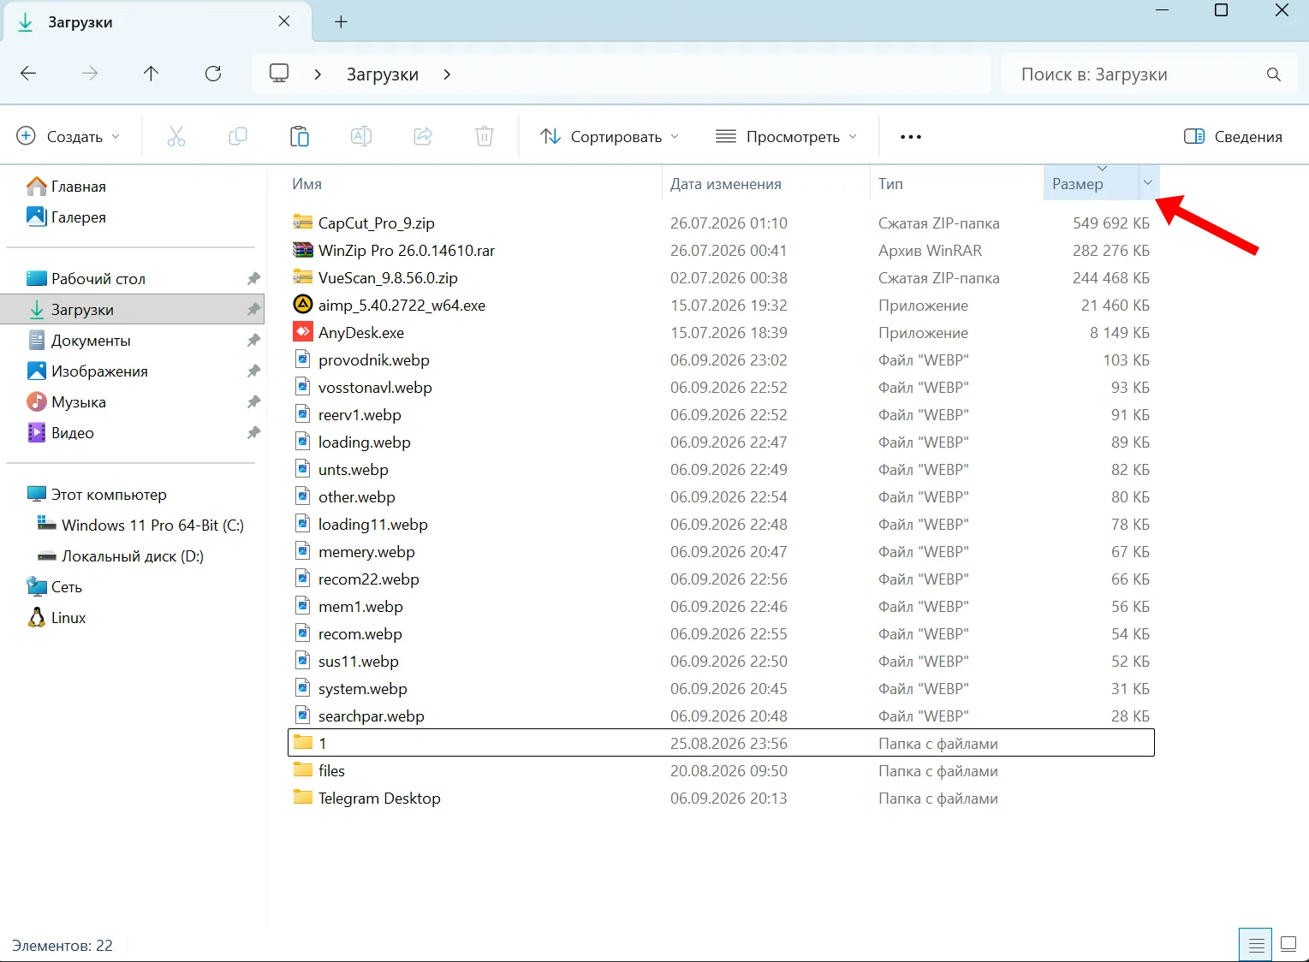The height and width of the screenshot is (962, 1309).
Task: Click the Delete trash icon
Action: pos(485,136)
